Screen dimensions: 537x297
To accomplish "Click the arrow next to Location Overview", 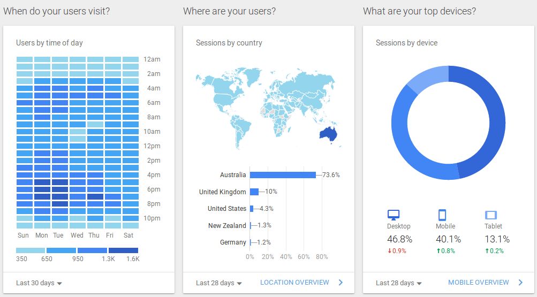I will coord(341,283).
